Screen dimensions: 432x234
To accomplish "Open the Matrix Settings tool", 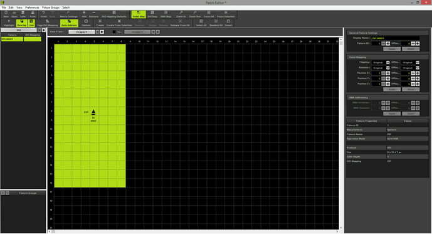I will pos(68,14).
